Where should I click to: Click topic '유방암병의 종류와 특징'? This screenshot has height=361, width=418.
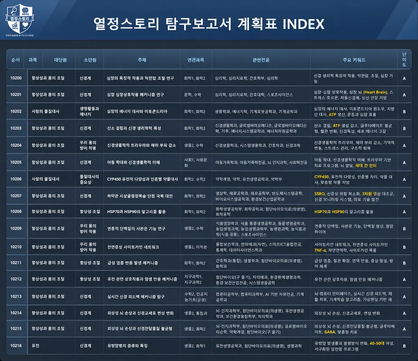tap(127, 346)
